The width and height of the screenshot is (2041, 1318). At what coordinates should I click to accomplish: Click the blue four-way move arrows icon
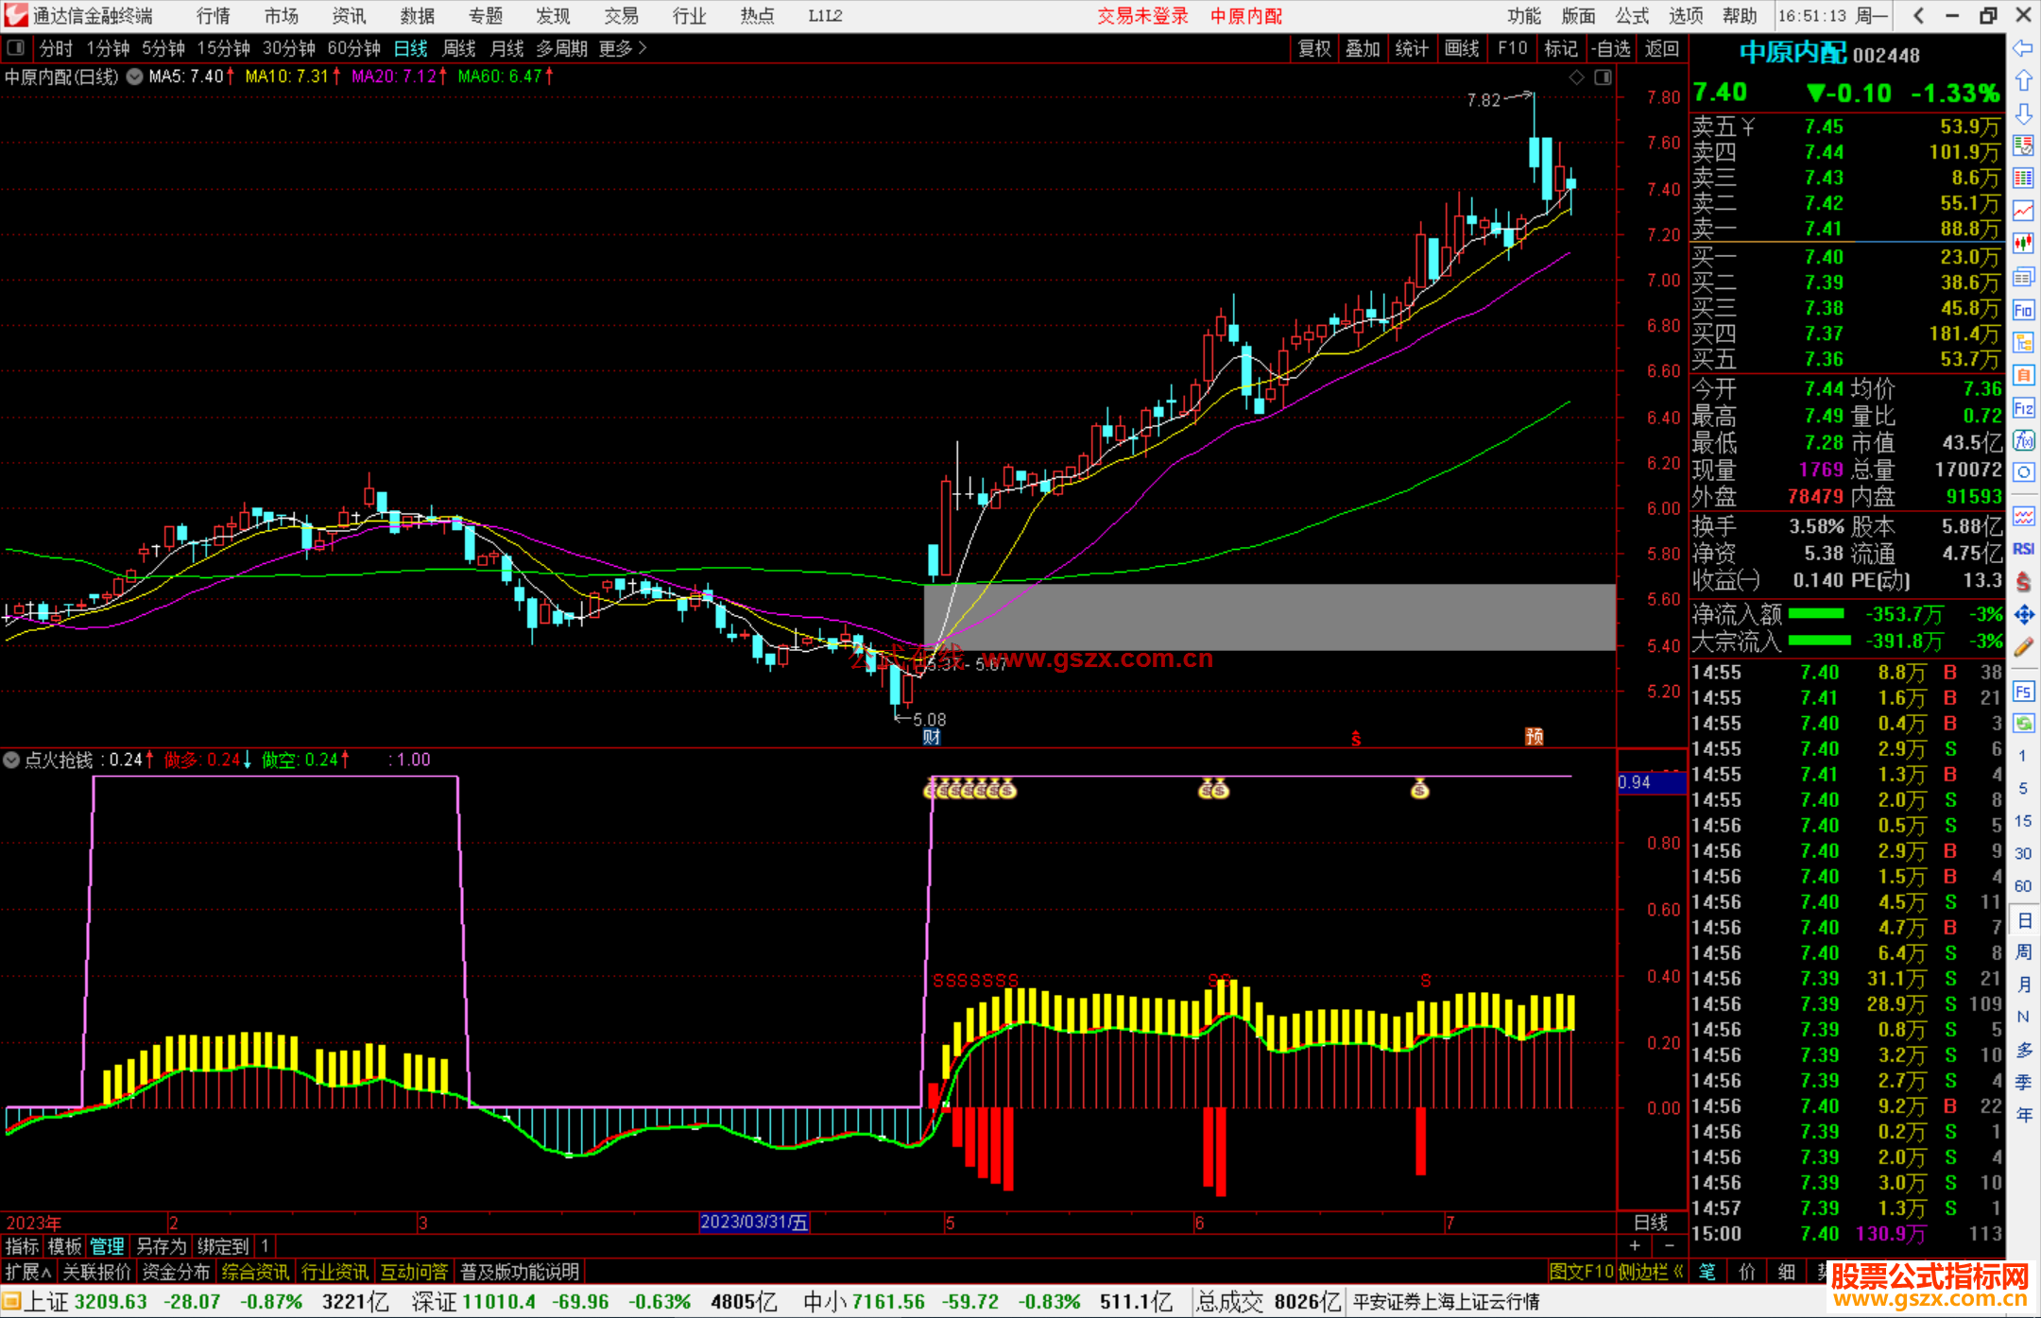tap(2023, 615)
